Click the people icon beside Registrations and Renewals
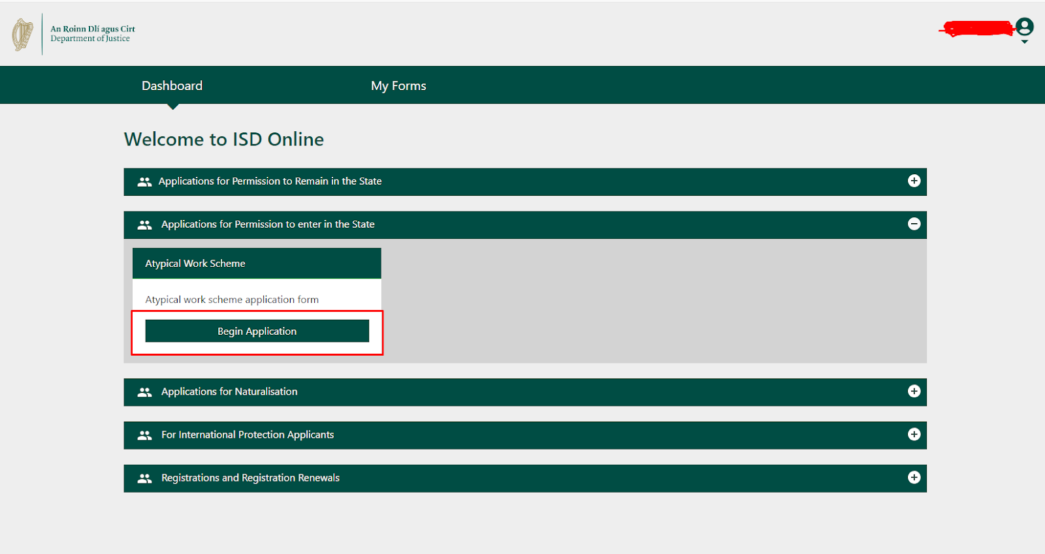This screenshot has width=1045, height=554. tap(144, 478)
